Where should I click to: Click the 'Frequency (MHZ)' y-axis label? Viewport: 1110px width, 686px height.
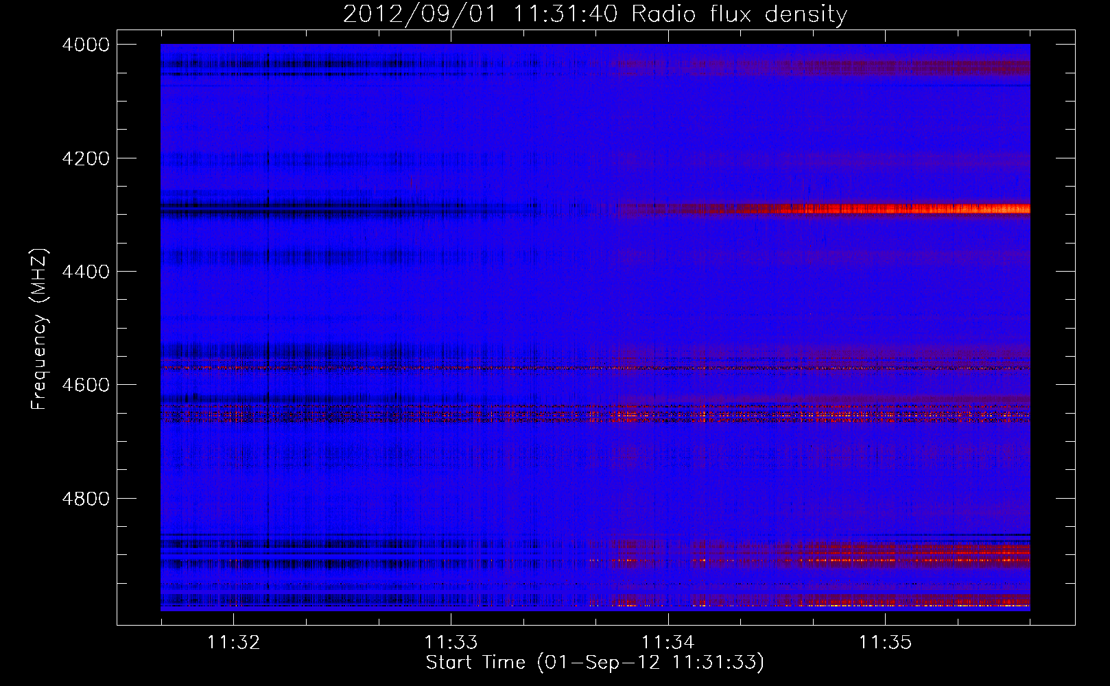tap(40, 329)
